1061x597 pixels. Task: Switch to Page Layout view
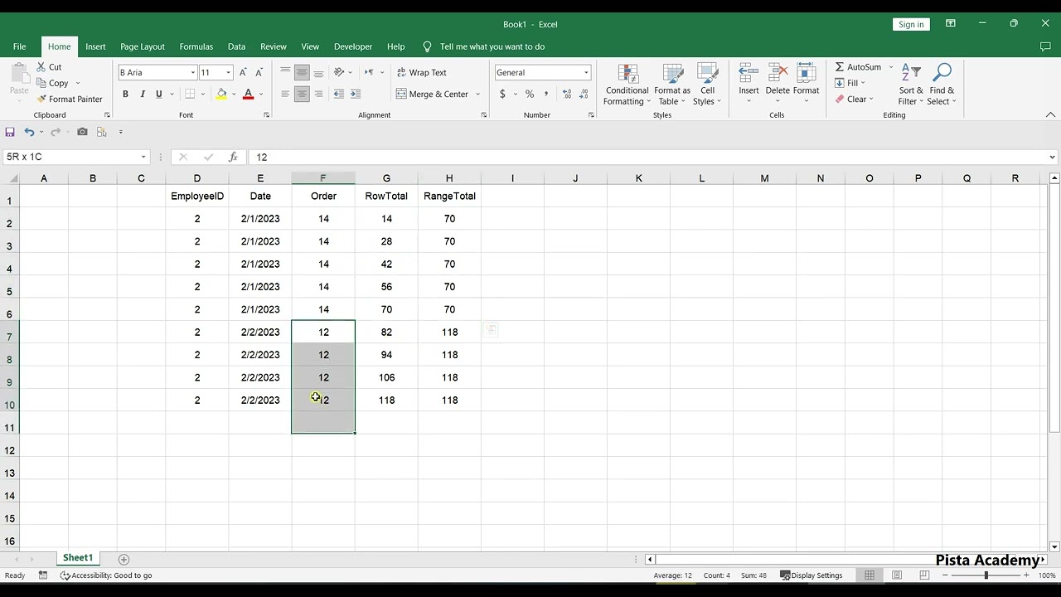pyautogui.click(x=897, y=575)
